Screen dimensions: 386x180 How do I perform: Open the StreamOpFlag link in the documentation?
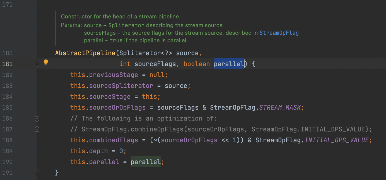click(279, 33)
